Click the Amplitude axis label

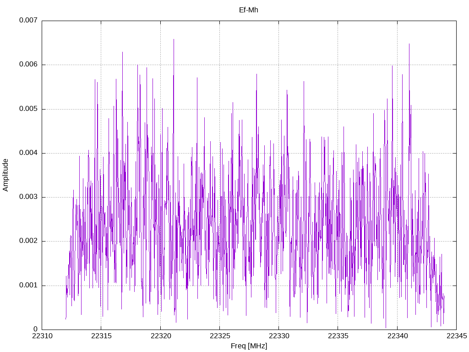coord(5,175)
